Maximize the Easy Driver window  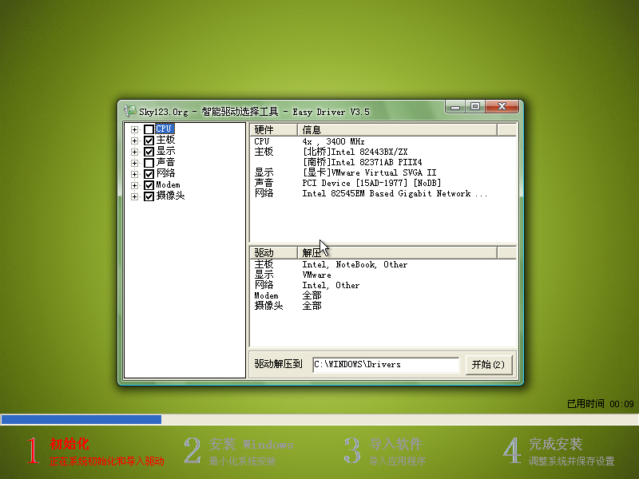474,106
